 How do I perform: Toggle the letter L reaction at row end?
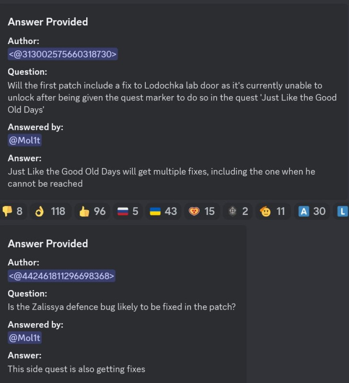341,211
